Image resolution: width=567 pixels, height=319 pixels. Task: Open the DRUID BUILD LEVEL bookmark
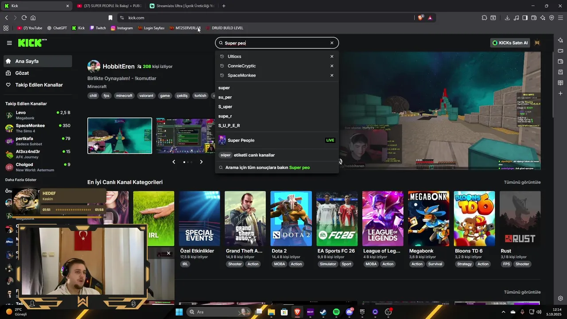pyautogui.click(x=225, y=28)
